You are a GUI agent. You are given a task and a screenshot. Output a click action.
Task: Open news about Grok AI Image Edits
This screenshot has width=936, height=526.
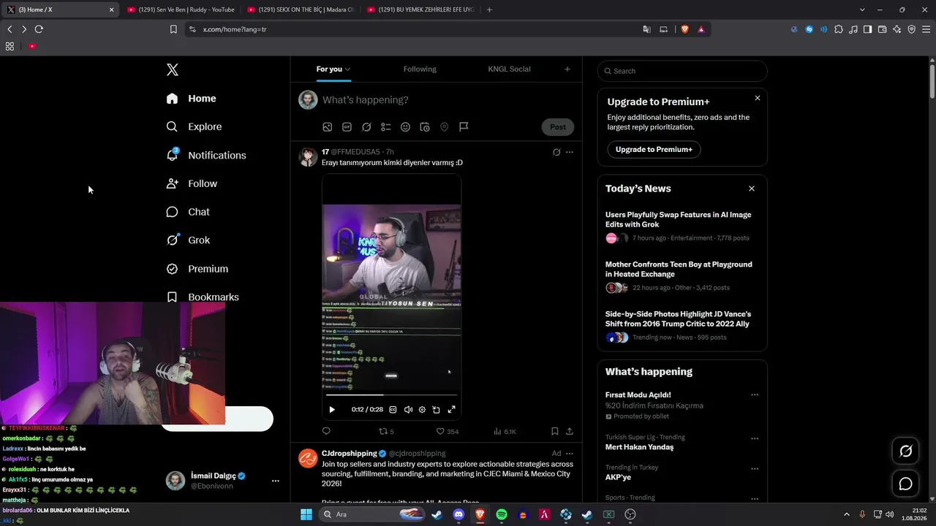[678, 220]
